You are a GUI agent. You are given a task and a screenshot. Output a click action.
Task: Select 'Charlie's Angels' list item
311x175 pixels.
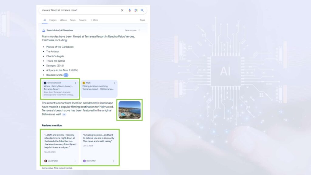tap(55, 56)
